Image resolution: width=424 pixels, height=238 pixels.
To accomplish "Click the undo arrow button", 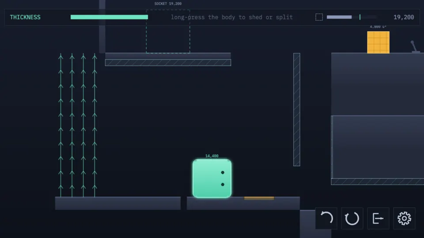I will pos(326,218).
